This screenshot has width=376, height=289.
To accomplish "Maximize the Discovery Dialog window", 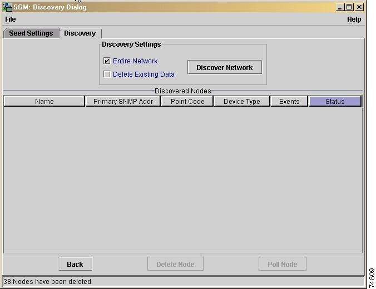I will point(349,7).
